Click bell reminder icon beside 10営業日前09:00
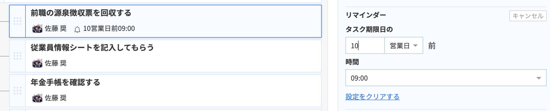Viewport: 550px width, 111px height. coord(77,29)
